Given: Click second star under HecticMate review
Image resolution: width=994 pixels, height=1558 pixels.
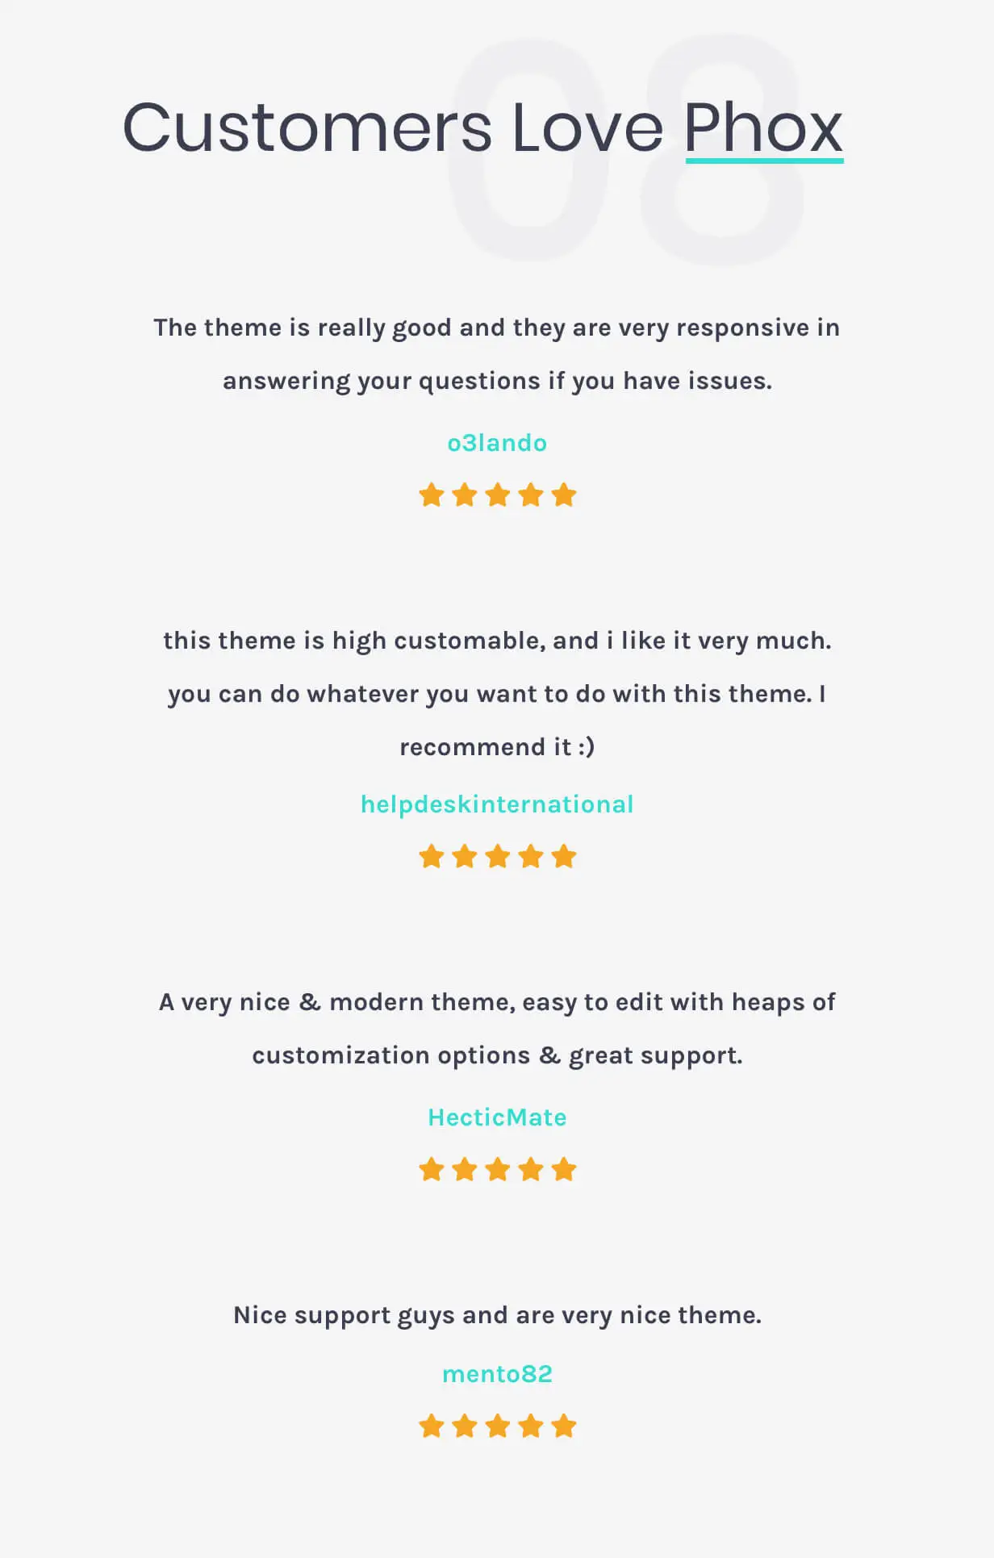Looking at the screenshot, I should point(465,1169).
